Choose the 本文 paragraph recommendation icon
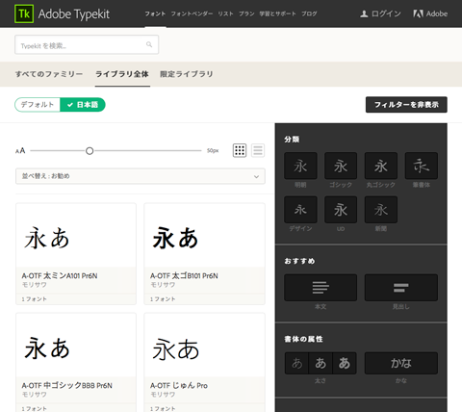 click(x=321, y=288)
